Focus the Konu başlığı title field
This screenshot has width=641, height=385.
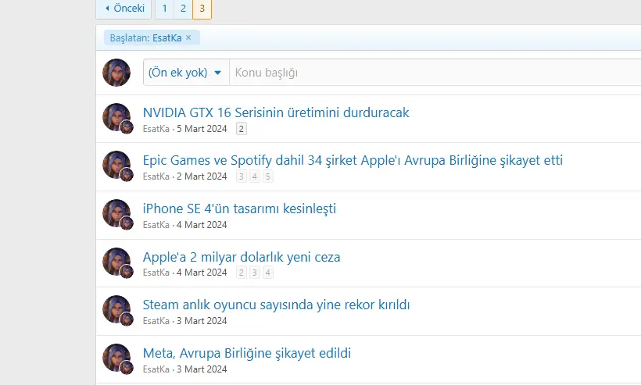point(435,73)
